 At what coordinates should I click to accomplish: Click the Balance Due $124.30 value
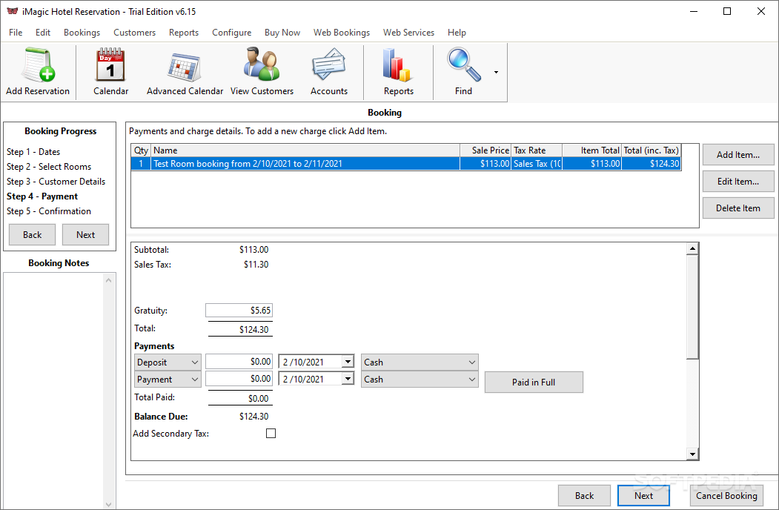pyautogui.click(x=254, y=417)
